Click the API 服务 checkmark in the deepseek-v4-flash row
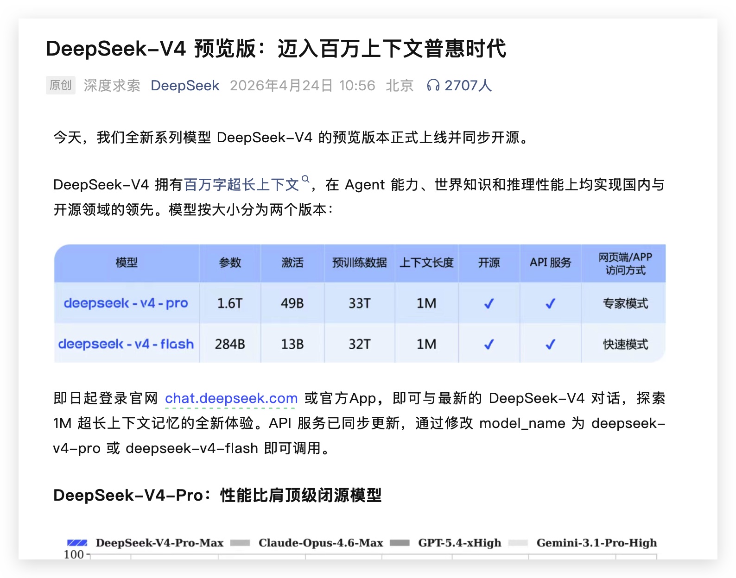Image resolution: width=736 pixels, height=578 pixels. (550, 345)
